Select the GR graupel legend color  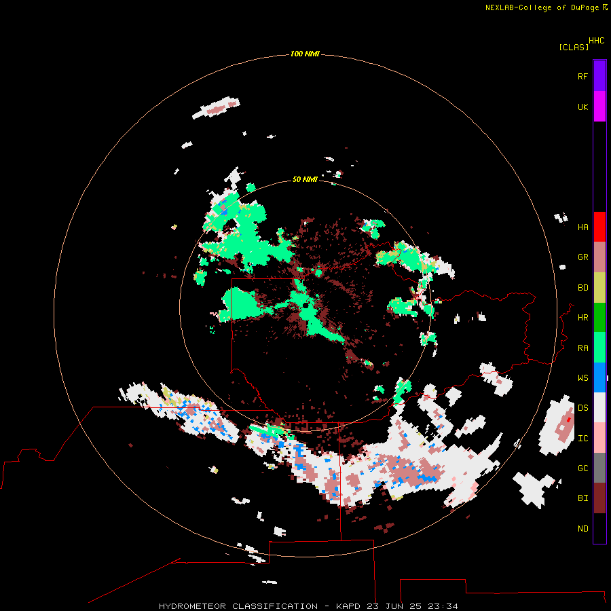pos(599,257)
